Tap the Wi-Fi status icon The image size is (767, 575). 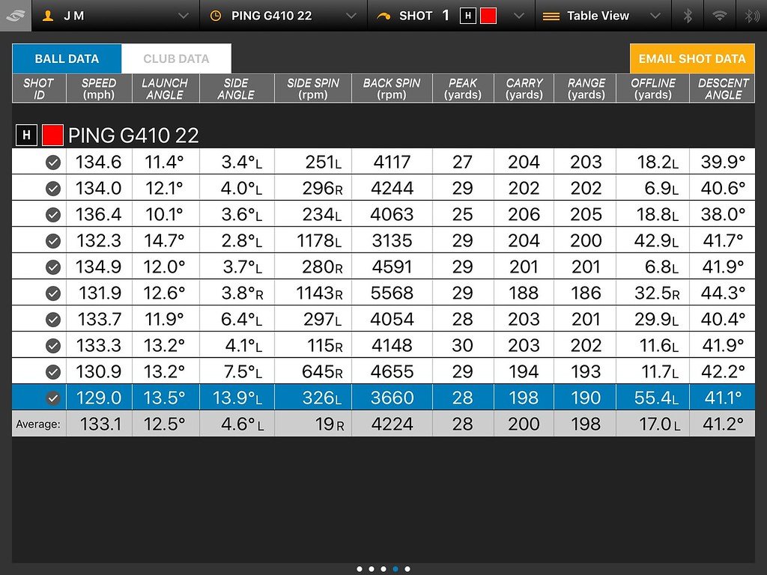click(x=719, y=16)
